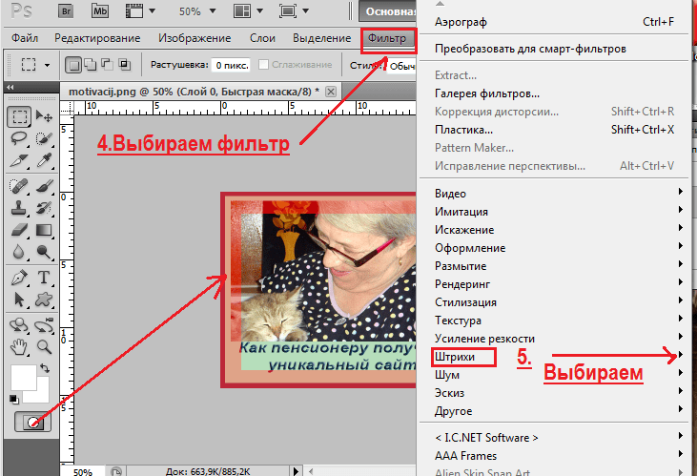The height and width of the screenshot is (476, 697).
Task: Open the Стиль dropdown in options bar
Action: [x=402, y=65]
